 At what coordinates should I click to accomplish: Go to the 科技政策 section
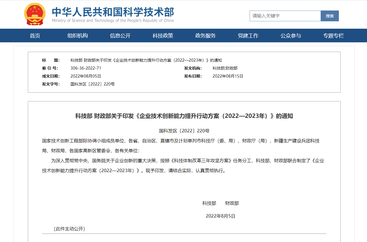click(x=163, y=36)
